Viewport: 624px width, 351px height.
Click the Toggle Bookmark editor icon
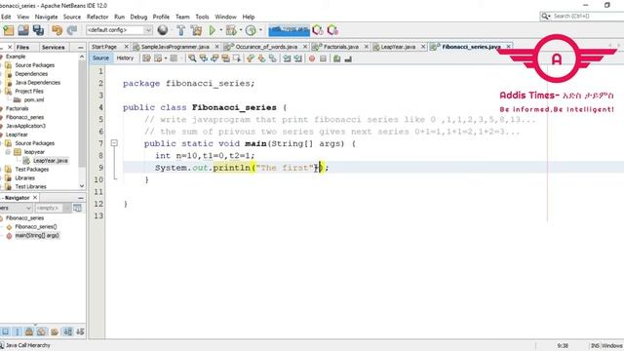(x=273, y=58)
